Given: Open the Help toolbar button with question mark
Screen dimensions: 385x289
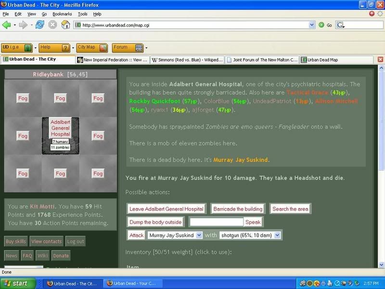Looking at the screenshot, I should pyautogui.click(x=54, y=48).
